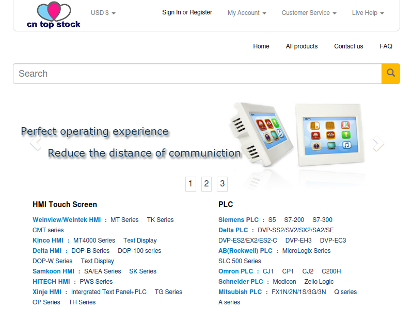This screenshot has height=309, width=413.
Task: Open DVP-EC3 link
Action: (333, 241)
